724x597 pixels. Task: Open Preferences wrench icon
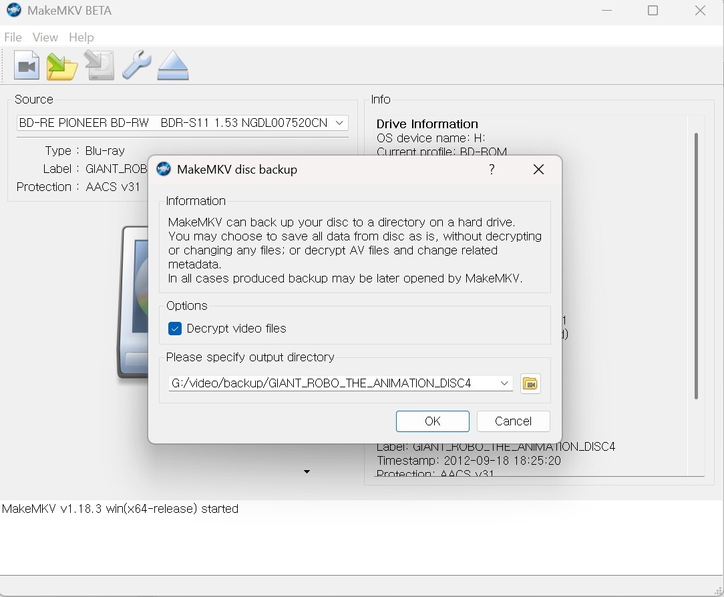(136, 65)
